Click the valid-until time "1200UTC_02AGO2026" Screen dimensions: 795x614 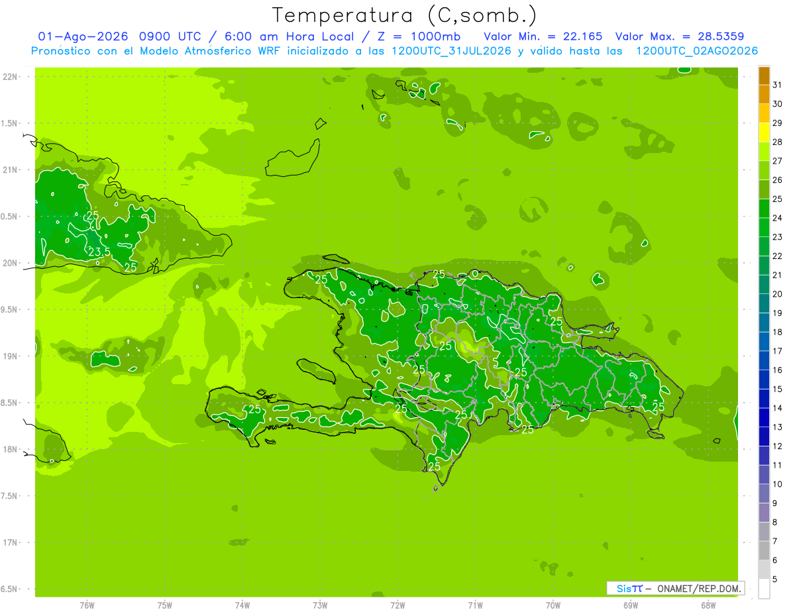pos(697,50)
